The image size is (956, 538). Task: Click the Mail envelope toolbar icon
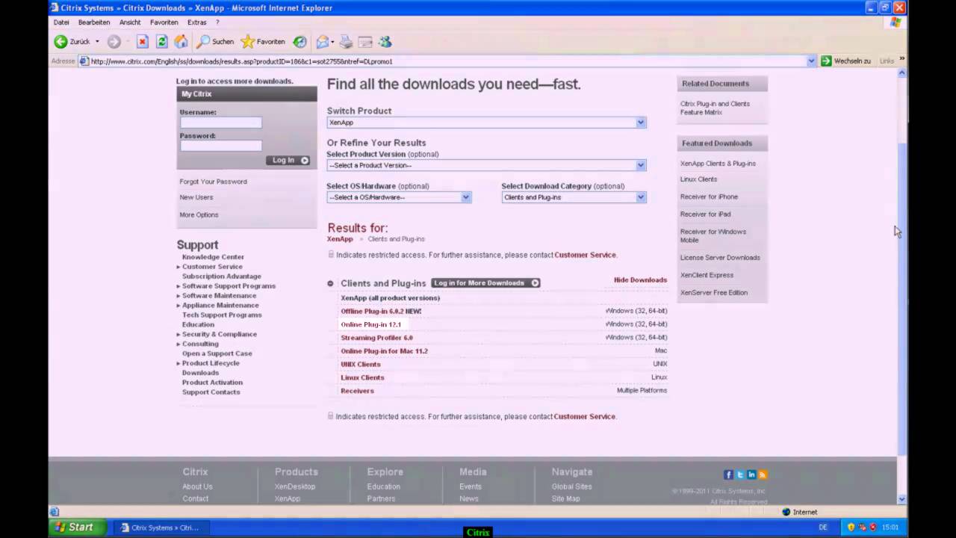322,42
